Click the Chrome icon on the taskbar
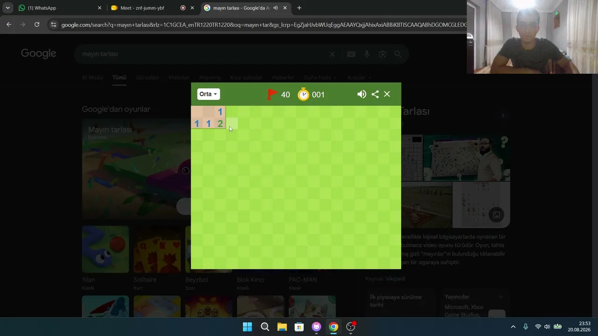Viewport: 598px width, 336px height. (x=333, y=327)
